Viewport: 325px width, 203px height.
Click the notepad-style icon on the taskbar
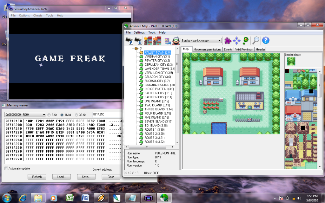tap(132, 198)
